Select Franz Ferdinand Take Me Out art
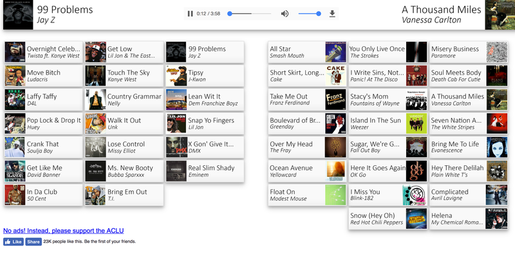 pos(335,100)
